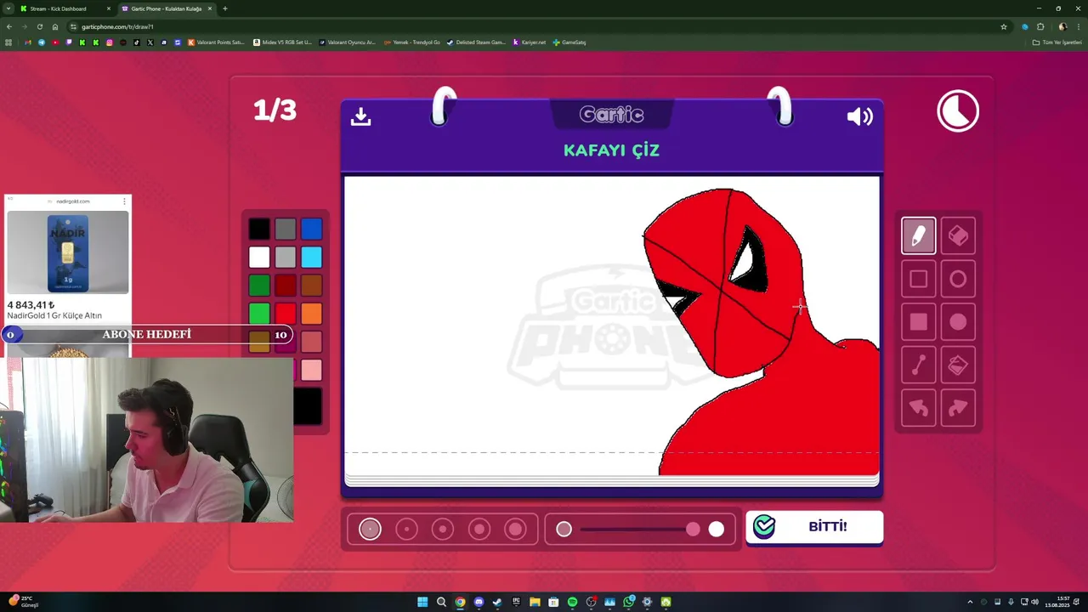The height and width of the screenshot is (612, 1088).
Task: Reload the Gartic Phone page
Action: tap(39, 26)
